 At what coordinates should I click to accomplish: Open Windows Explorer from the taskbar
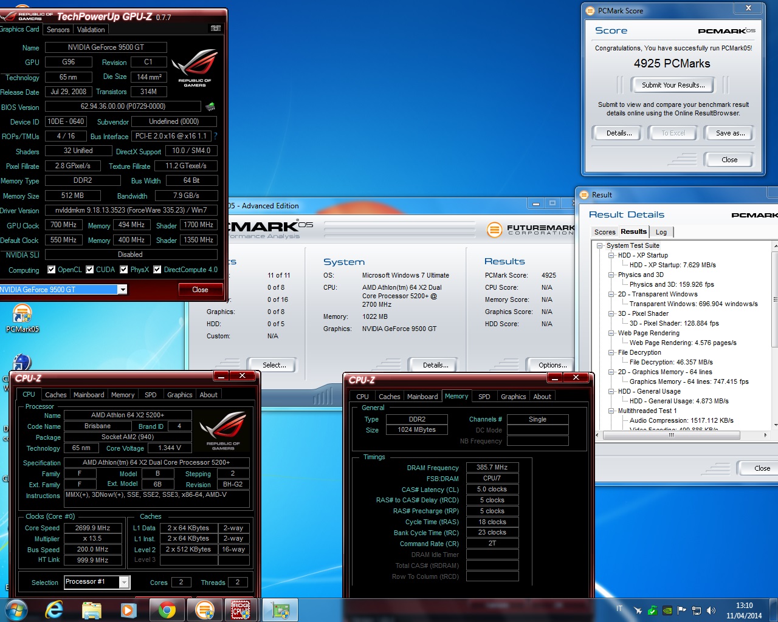pos(91,610)
